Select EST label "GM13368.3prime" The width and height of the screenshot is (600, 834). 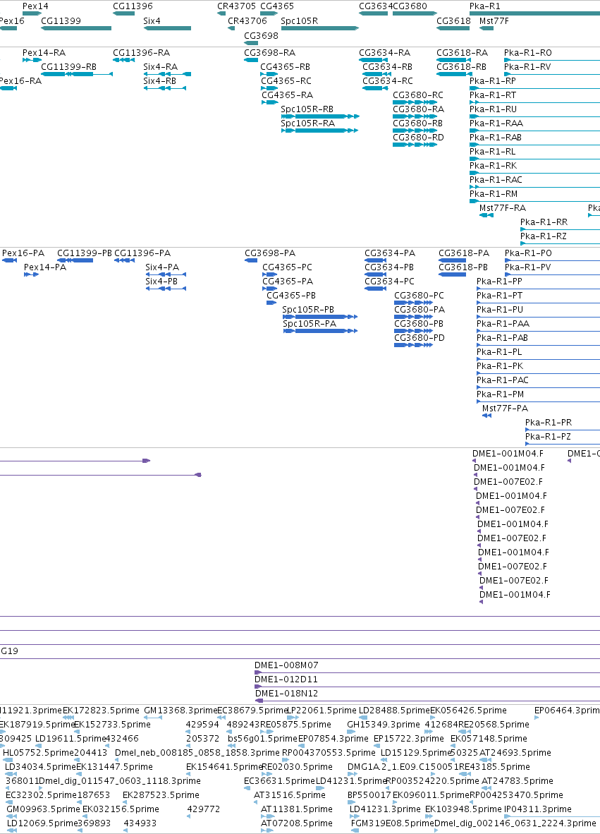tap(180, 711)
